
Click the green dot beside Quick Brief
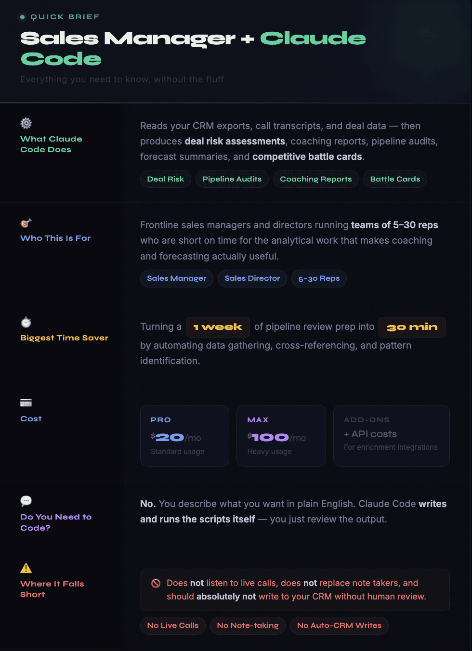click(22, 17)
